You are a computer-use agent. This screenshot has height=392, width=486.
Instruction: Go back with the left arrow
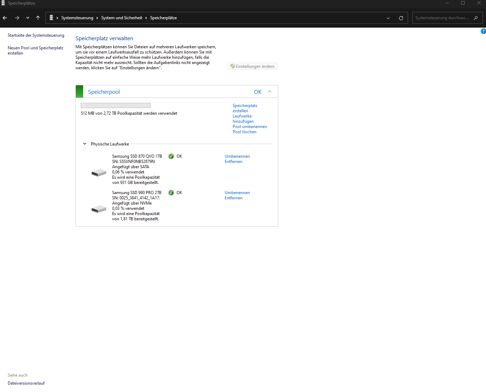click(5, 18)
